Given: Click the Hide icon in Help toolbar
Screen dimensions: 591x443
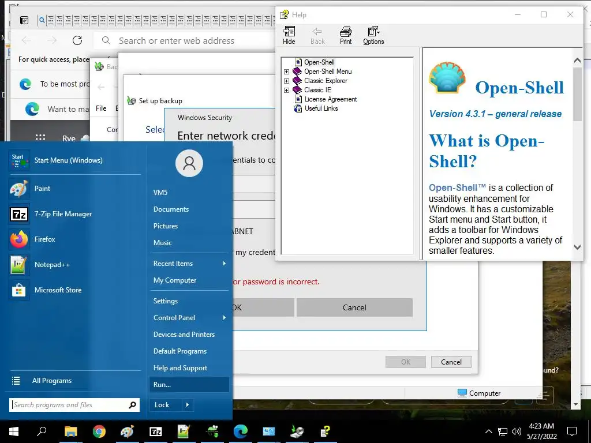Looking at the screenshot, I should point(289,35).
